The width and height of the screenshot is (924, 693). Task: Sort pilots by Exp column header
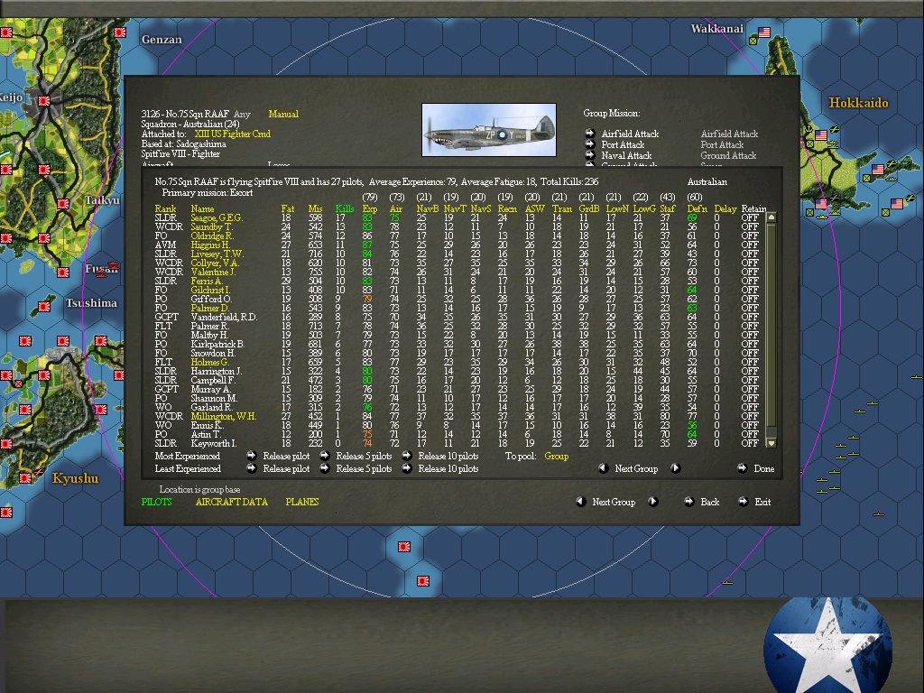369,208
